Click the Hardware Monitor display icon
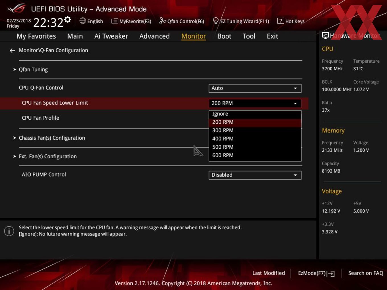Screen dimensions: 387x290 [325, 36]
